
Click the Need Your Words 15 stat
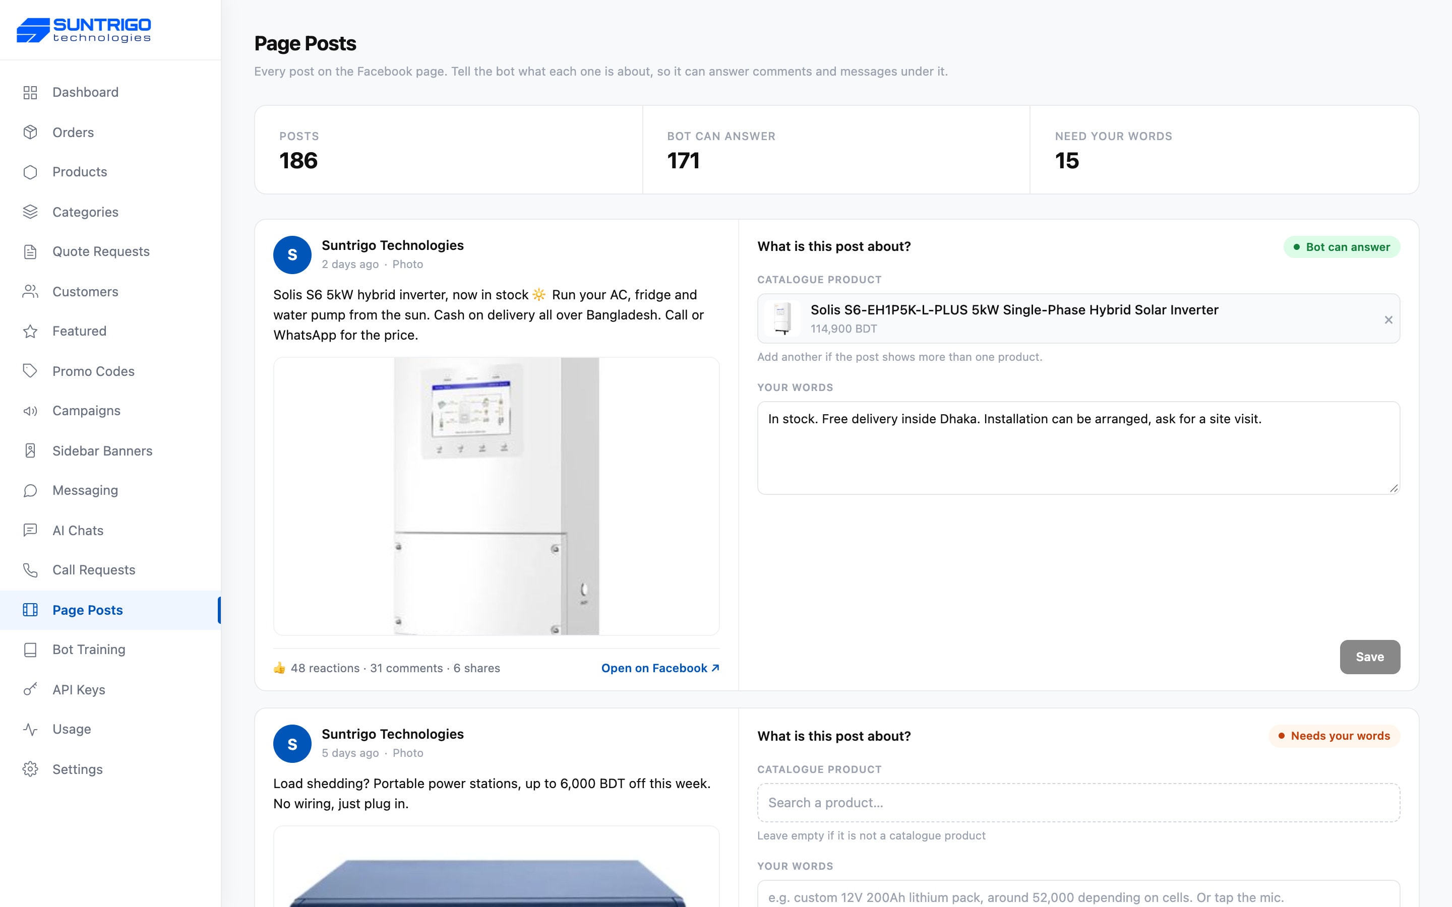[1224, 150]
